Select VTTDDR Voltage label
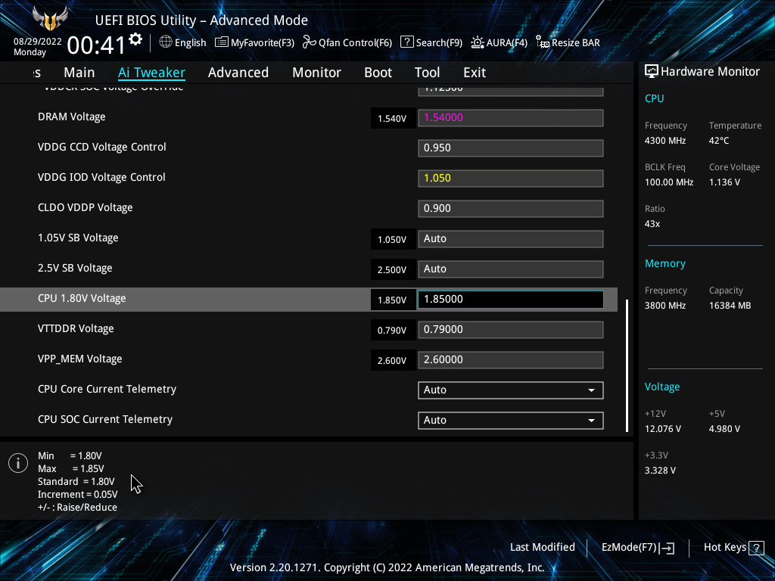The height and width of the screenshot is (581, 775). tap(76, 328)
